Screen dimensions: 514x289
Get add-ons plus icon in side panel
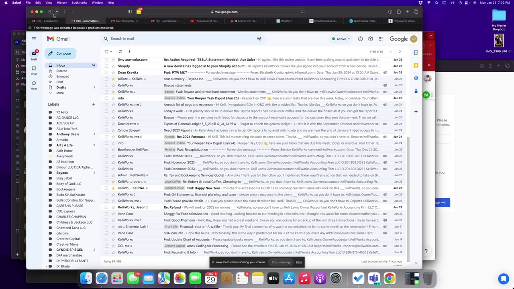416,111
